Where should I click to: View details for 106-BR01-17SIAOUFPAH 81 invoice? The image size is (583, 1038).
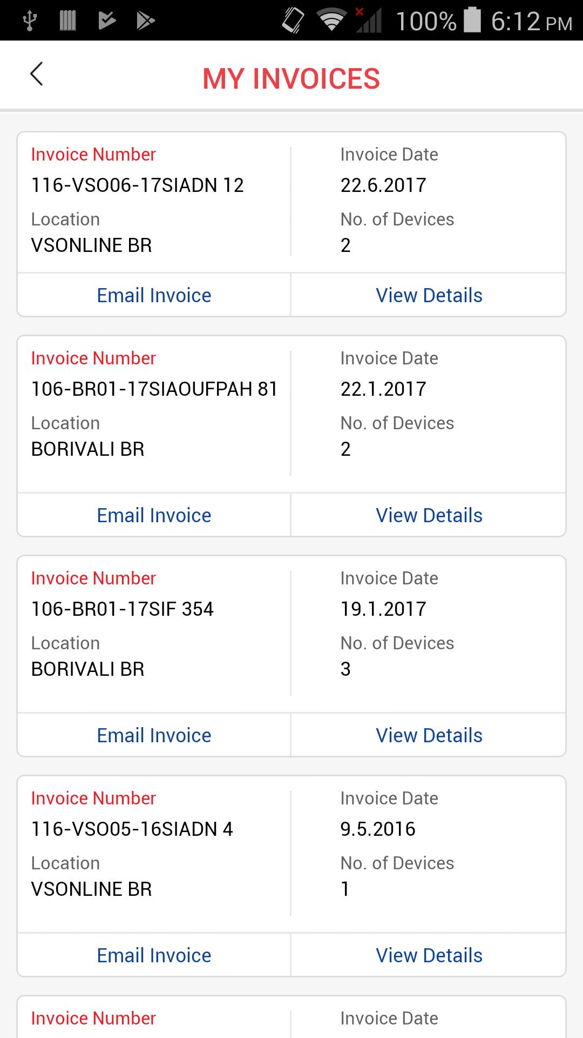tap(429, 515)
